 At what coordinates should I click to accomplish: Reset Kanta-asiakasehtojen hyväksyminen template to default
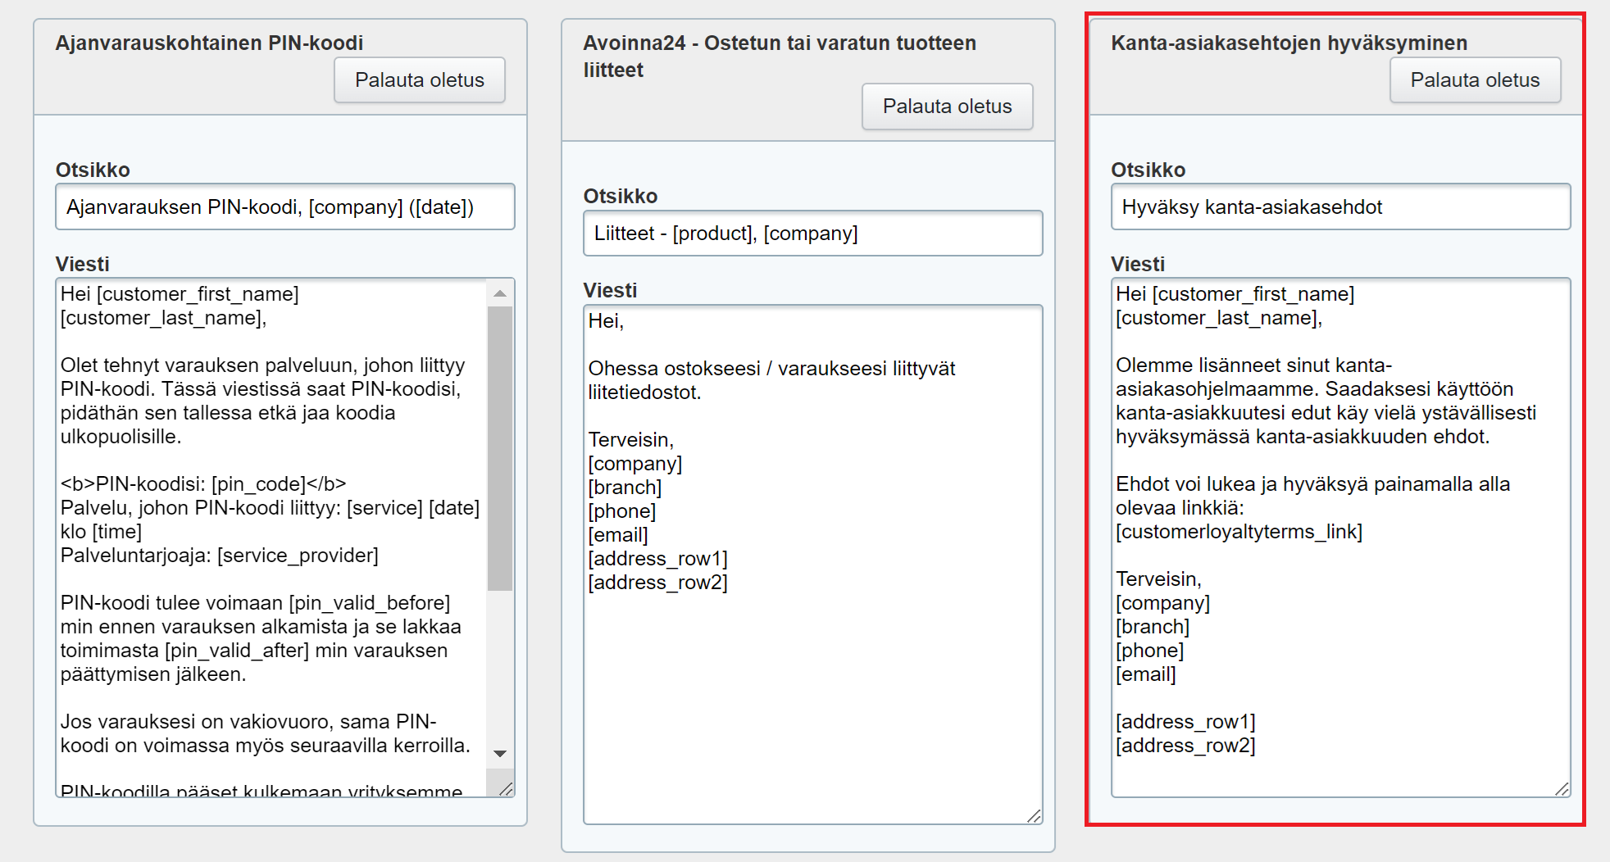(1474, 80)
